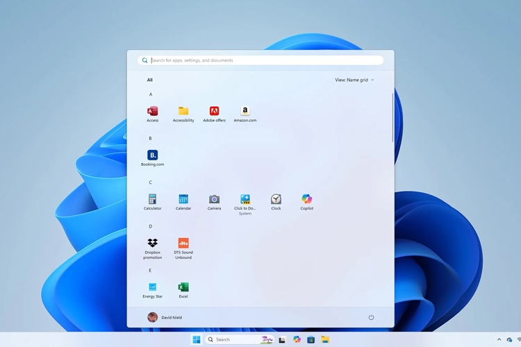Open Copilot from the taskbar
The width and height of the screenshot is (521, 347).
[x=297, y=339]
